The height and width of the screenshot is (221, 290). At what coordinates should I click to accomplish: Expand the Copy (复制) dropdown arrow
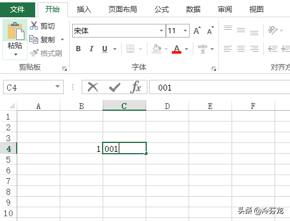pyautogui.click(x=62, y=40)
